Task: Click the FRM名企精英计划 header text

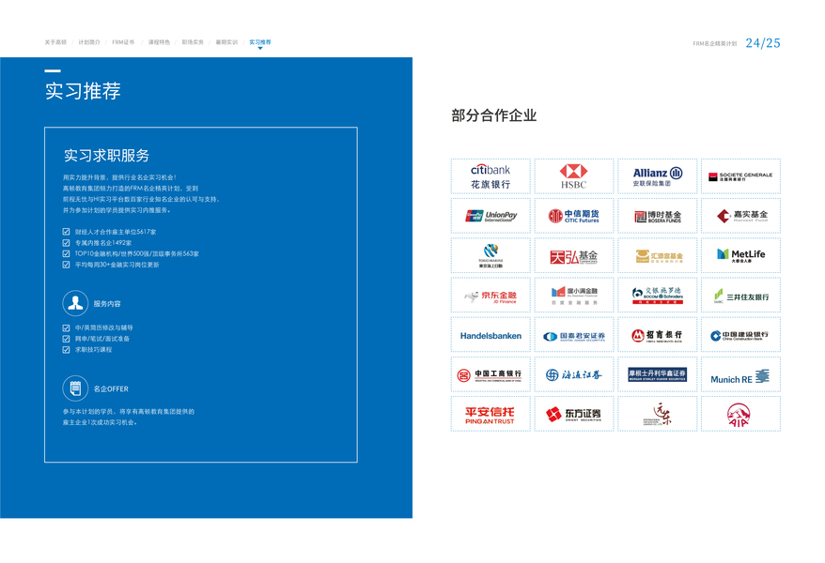Action: pos(714,43)
